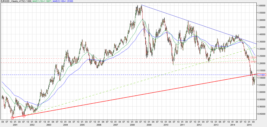Click the 2002 year label on time axis
This screenshot has height=127, width=267.
click(32, 125)
